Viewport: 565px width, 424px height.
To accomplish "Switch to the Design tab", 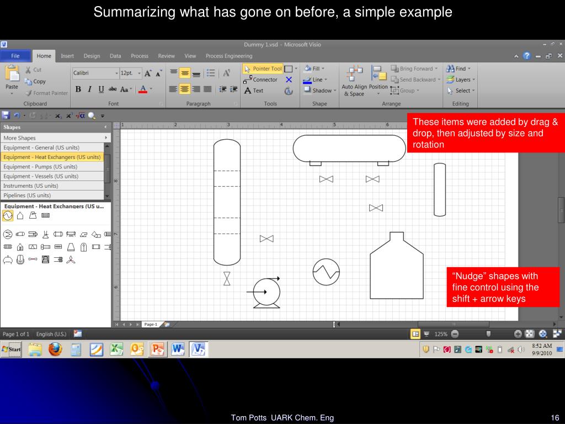I will (92, 56).
